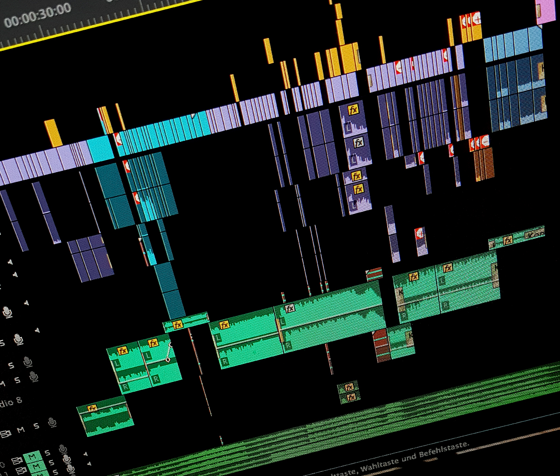The width and height of the screenshot is (560, 476).
Task: Select the fx badge on the topmost purple audio clip
Action: 354,110
